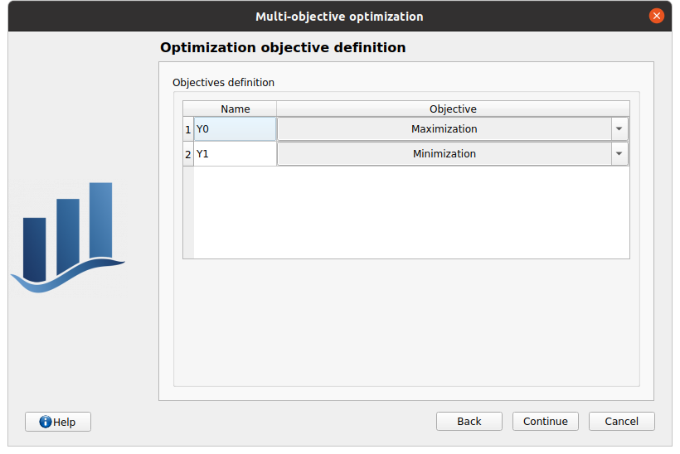Click the table's top-left corner cell

pyautogui.click(x=188, y=109)
